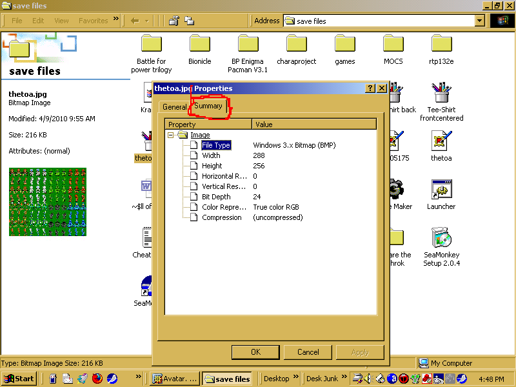Open the games folder

click(x=345, y=50)
